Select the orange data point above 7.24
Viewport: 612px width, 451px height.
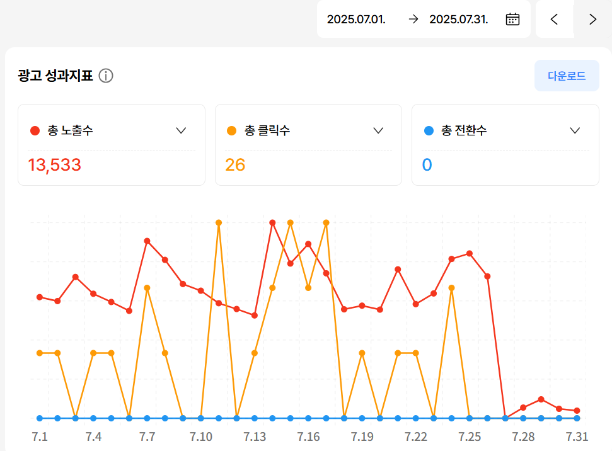[x=451, y=288]
